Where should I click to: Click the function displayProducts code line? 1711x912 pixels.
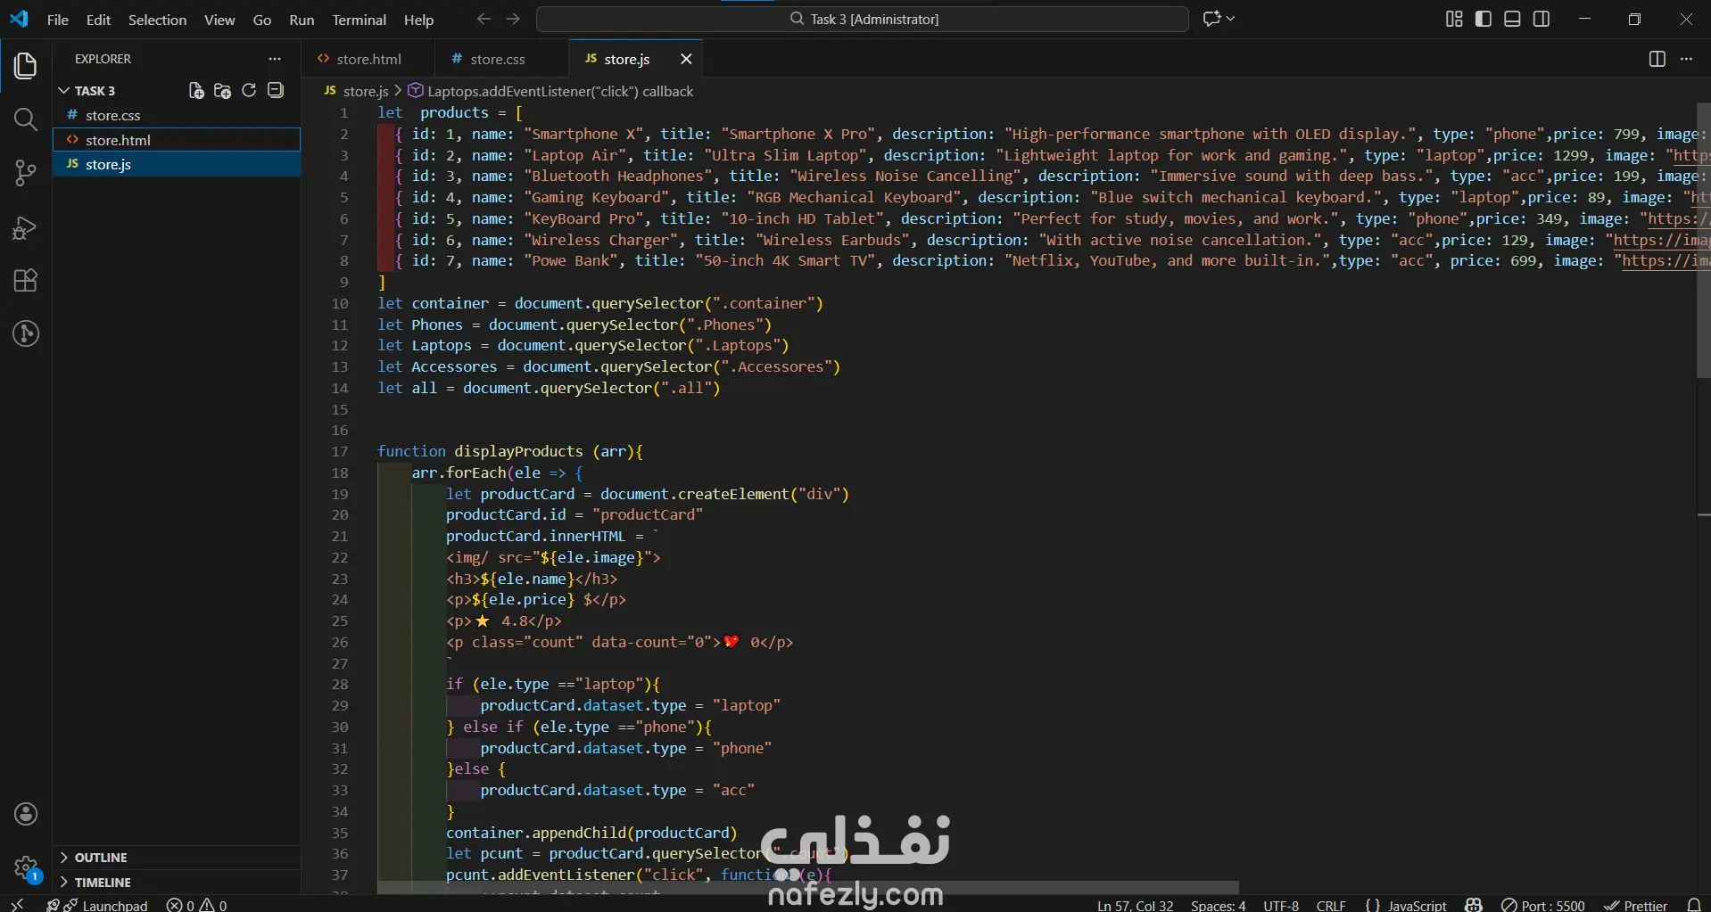click(x=510, y=451)
